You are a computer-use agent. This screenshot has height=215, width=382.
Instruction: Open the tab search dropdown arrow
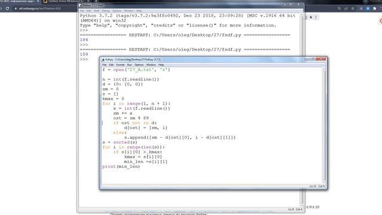point(365,1)
